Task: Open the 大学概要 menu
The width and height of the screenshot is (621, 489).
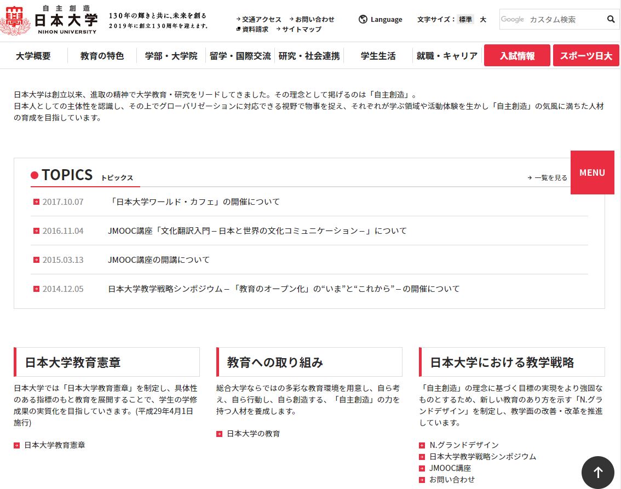Action: pos(33,56)
